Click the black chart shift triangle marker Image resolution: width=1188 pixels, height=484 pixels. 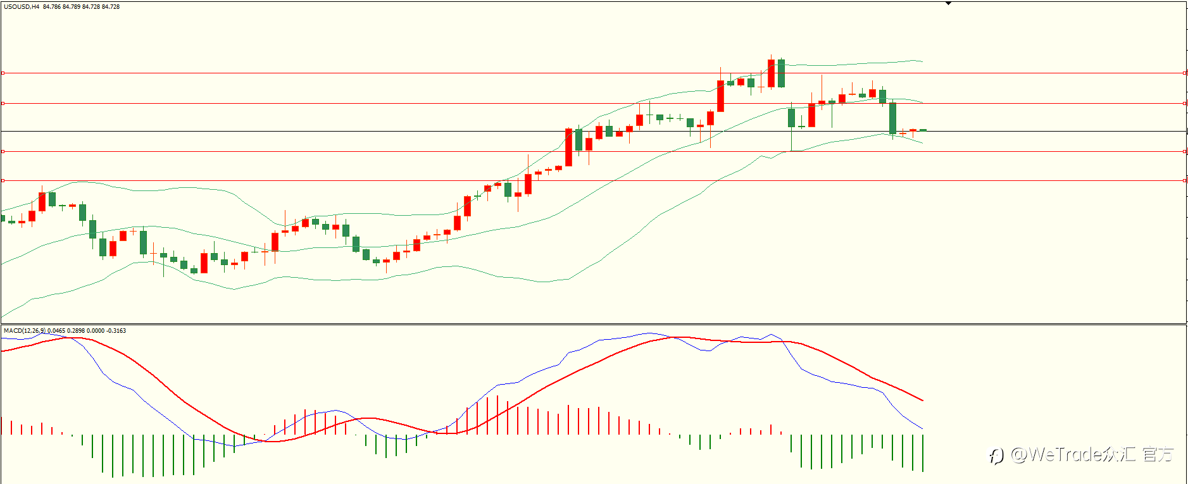948,3
